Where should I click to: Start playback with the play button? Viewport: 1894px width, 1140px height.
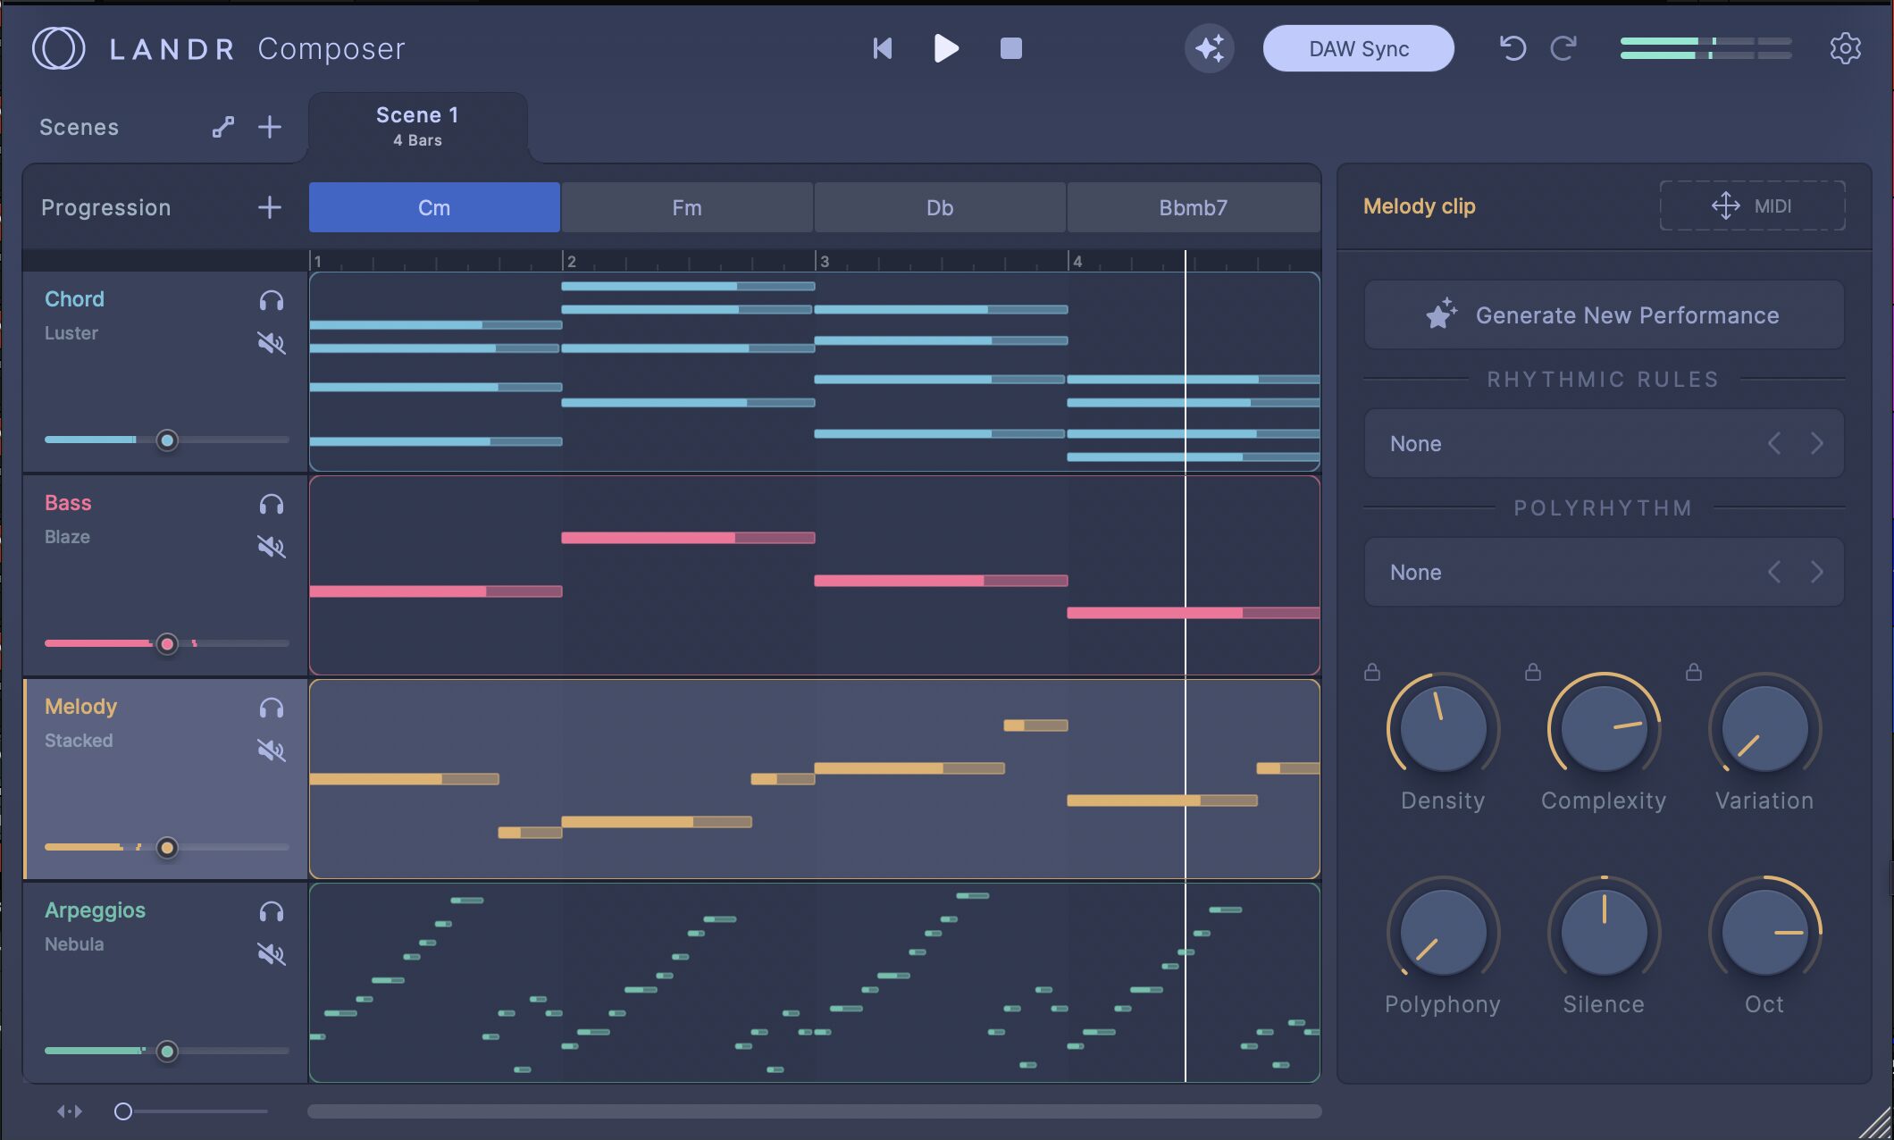pos(946,48)
